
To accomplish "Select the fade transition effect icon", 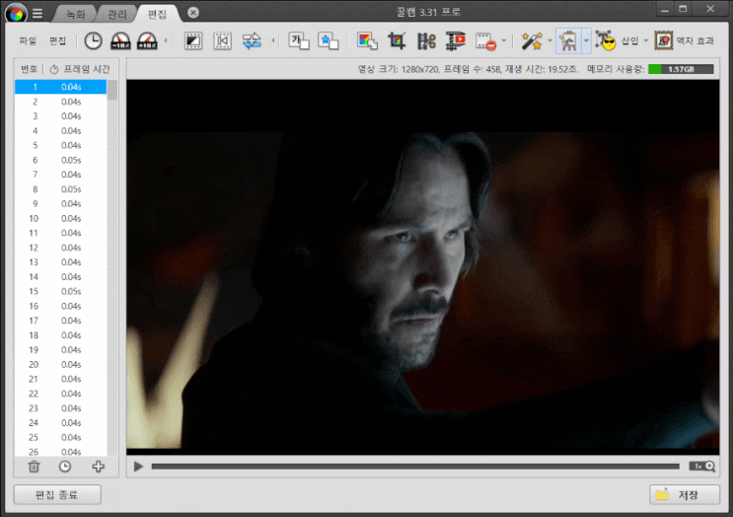I will [193, 41].
